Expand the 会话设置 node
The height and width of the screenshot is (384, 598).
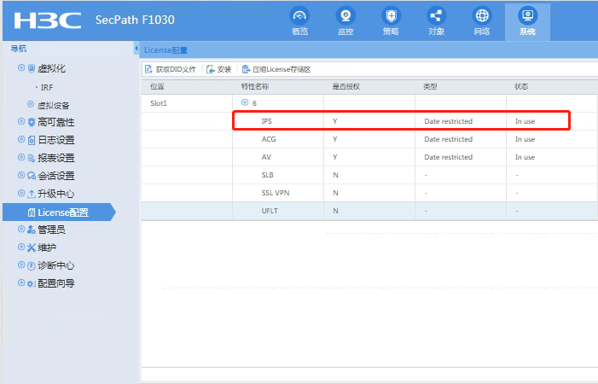21,176
